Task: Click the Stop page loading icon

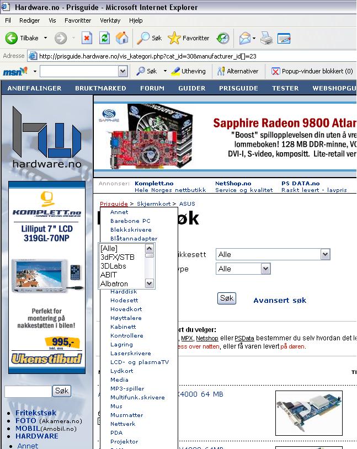Action: [87, 38]
